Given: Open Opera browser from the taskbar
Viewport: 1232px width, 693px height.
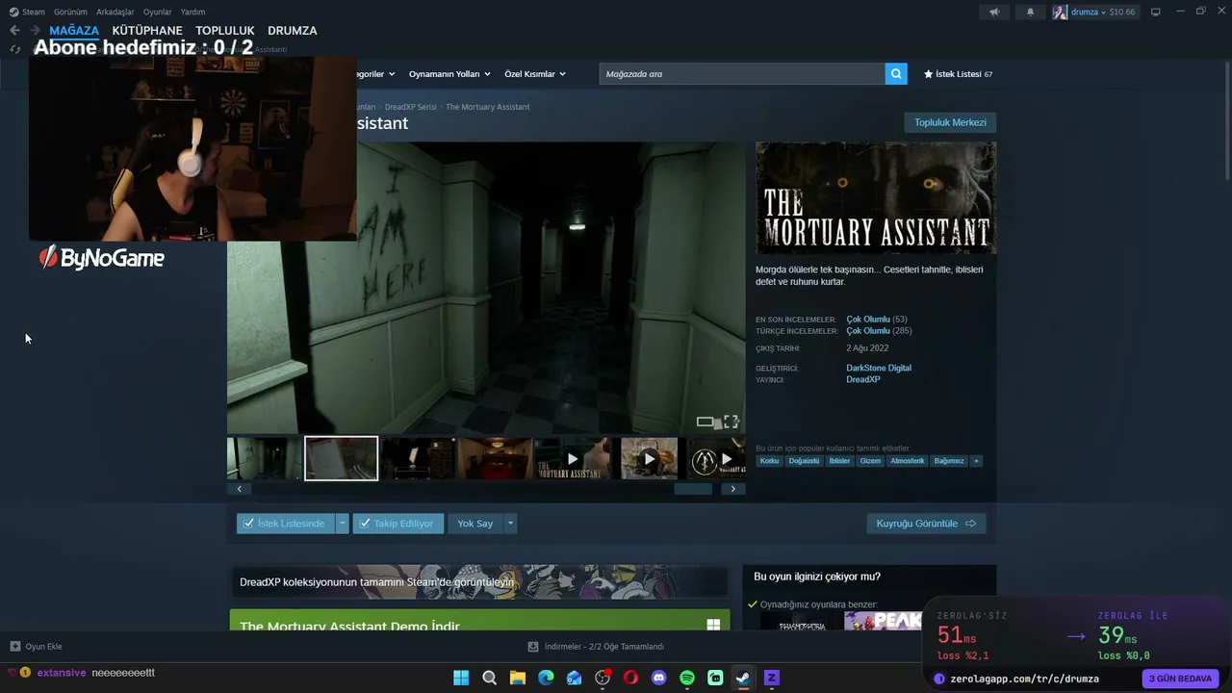Looking at the screenshot, I should click(630, 678).
